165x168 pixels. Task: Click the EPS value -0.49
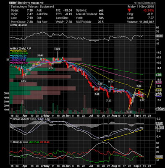(68, 14)
